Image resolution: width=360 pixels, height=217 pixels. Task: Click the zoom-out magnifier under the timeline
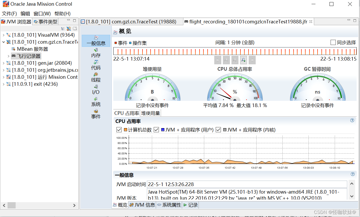tap(226, 60)
